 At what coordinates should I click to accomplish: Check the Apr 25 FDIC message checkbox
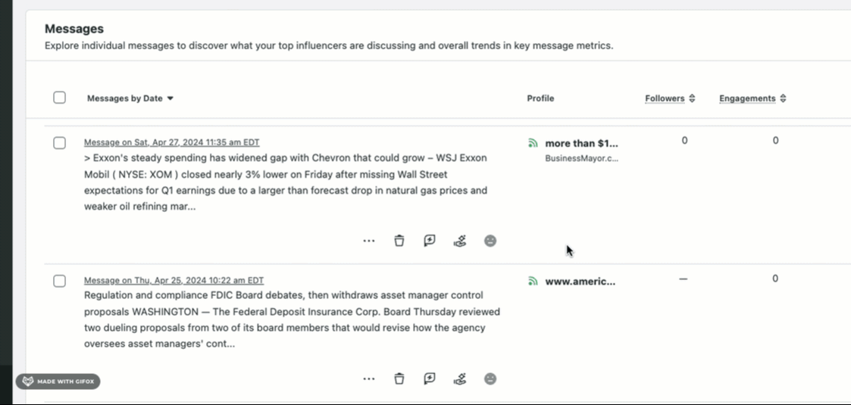[59, 281]
